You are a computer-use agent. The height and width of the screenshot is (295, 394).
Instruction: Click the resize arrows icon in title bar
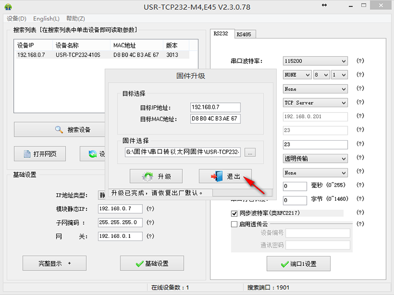click(324, 5)
